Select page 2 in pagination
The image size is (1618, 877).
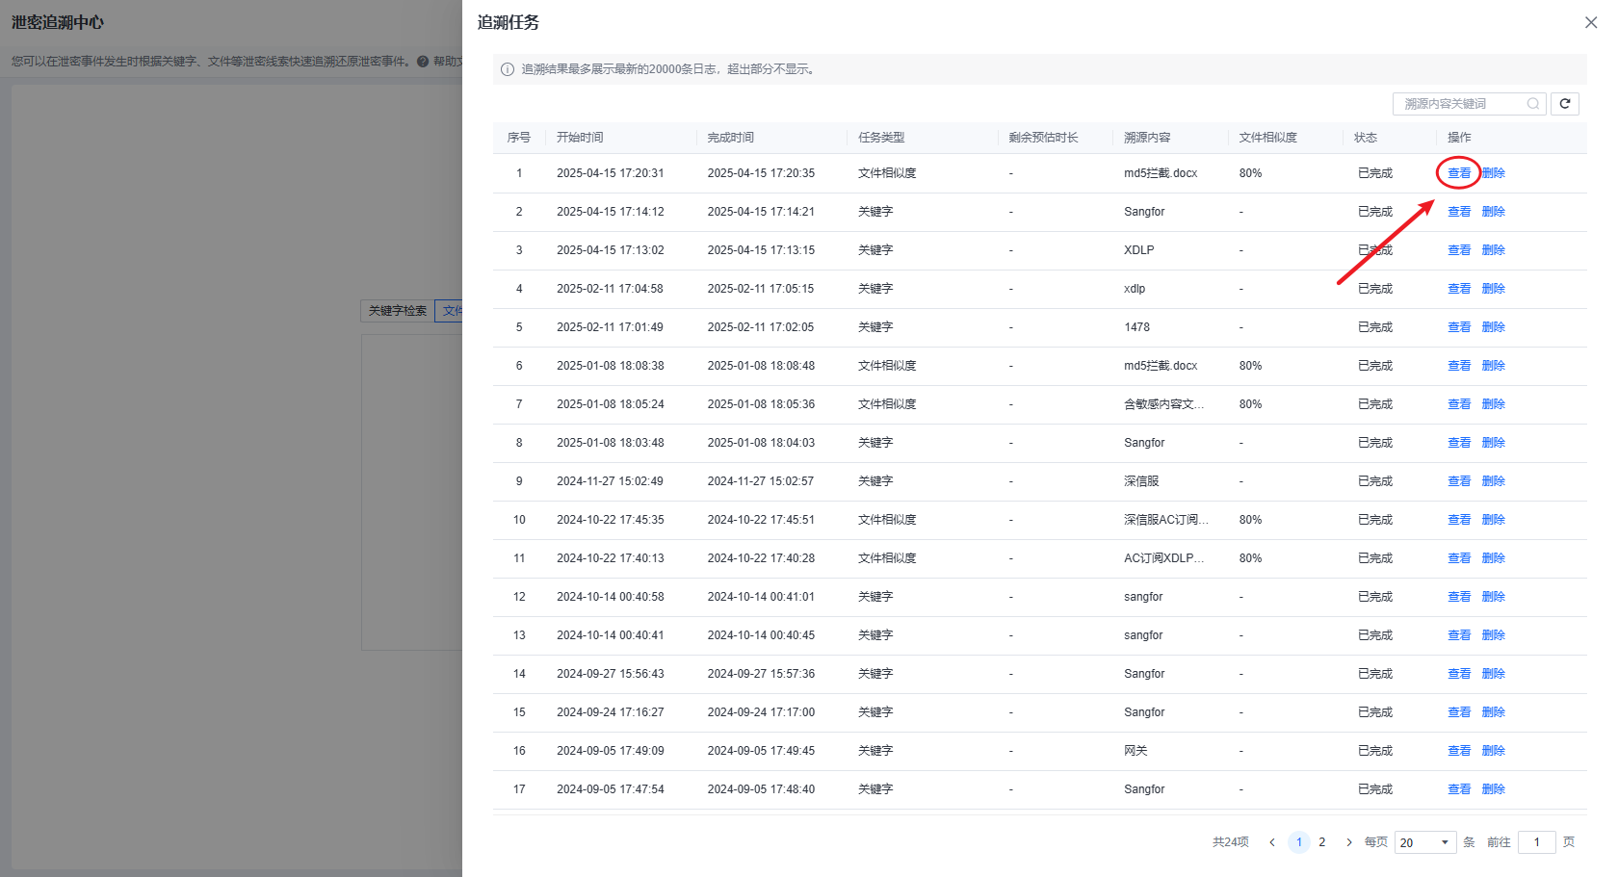point(1321,842)
